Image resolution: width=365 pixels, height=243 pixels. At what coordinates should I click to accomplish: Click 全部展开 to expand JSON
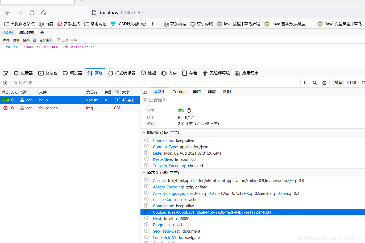pos(46,40)
